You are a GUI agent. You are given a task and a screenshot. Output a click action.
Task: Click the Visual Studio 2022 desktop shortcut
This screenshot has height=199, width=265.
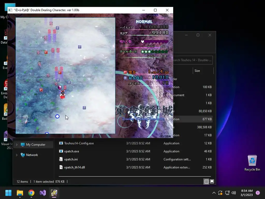6,140
